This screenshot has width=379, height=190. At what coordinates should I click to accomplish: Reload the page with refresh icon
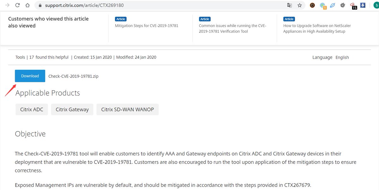pos(18,5)
